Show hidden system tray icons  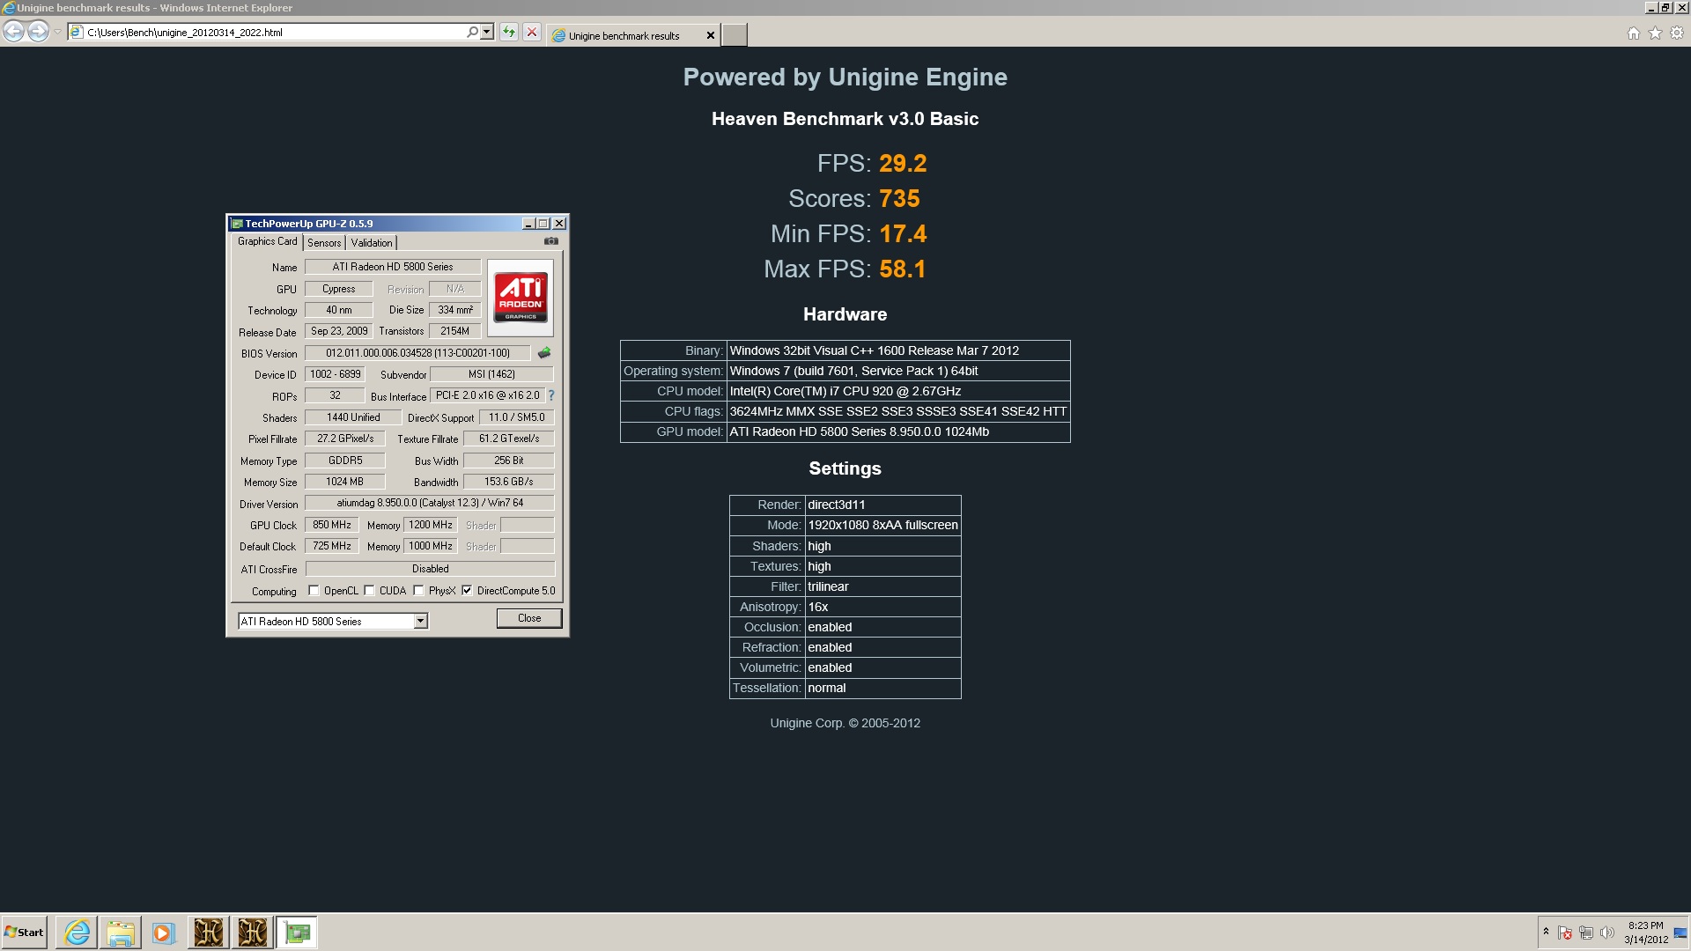(1546, 932)
